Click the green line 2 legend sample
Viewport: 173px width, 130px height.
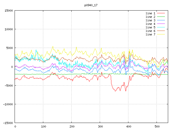(161, 17)
